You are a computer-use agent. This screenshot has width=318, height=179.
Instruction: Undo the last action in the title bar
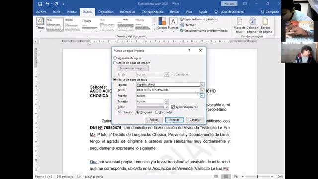[48, 4]
